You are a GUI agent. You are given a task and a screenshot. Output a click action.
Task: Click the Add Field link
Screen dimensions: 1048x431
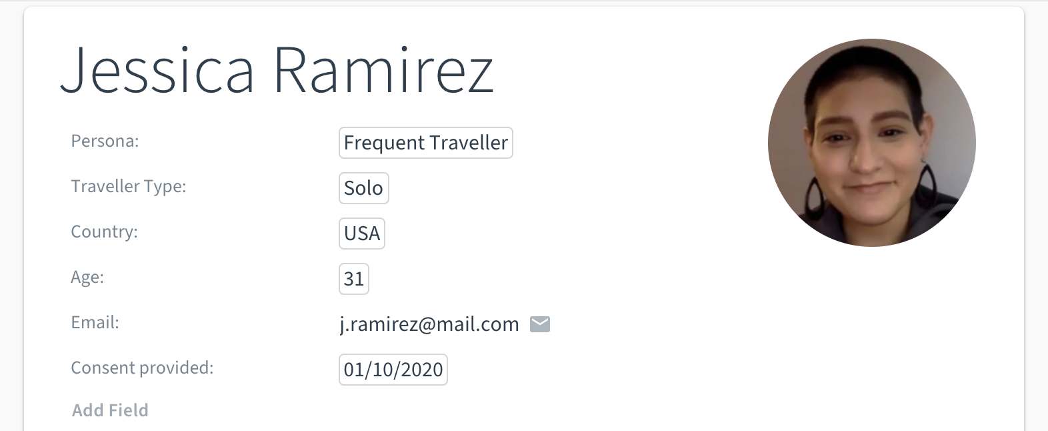click(x=110, y=410)
